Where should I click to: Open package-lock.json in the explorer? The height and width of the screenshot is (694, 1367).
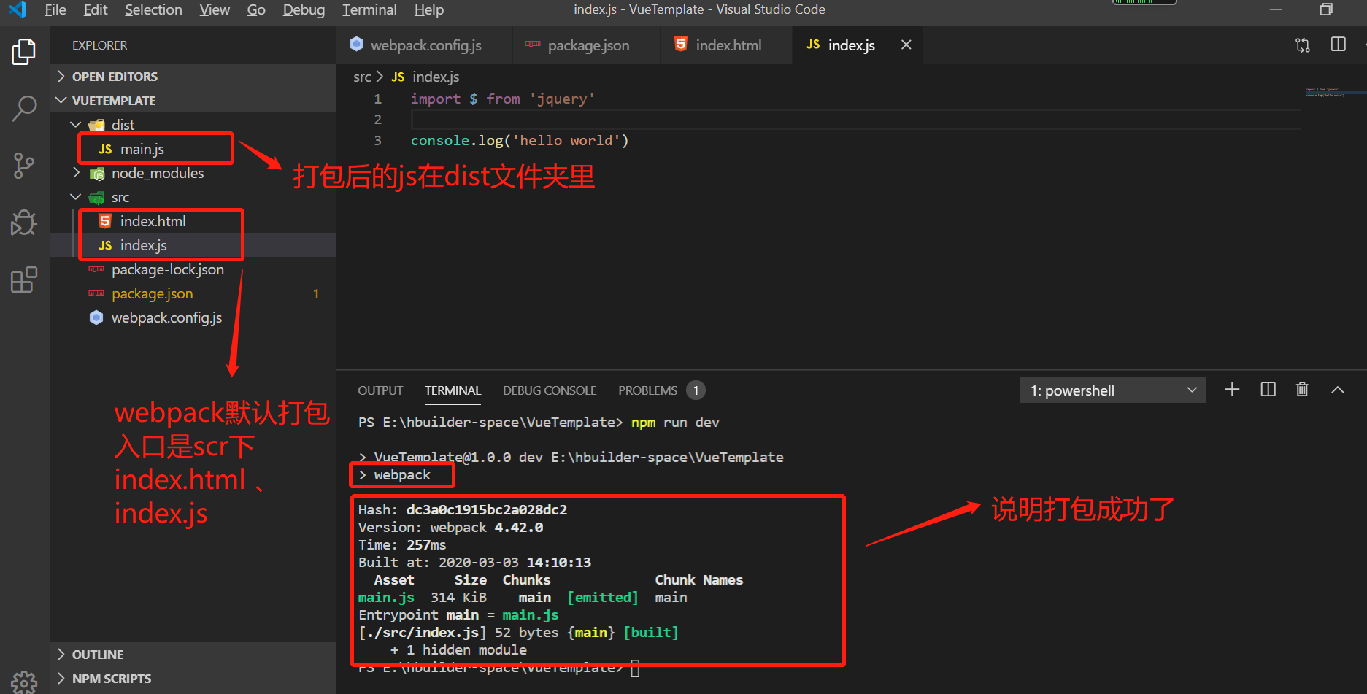pyautogui.click(x=193, y=269)
